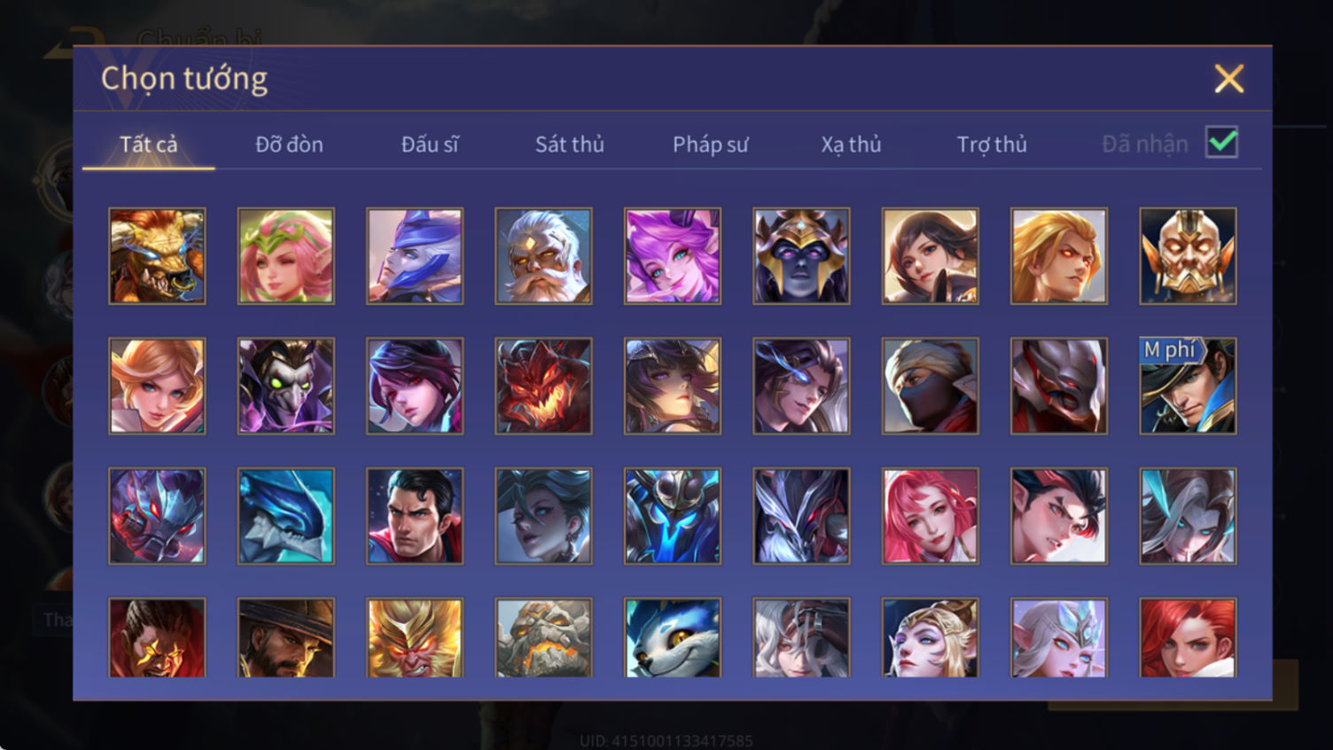Choose the masked ninja hero portrait
1333x750 pixels.
click(x=931, y=386)
